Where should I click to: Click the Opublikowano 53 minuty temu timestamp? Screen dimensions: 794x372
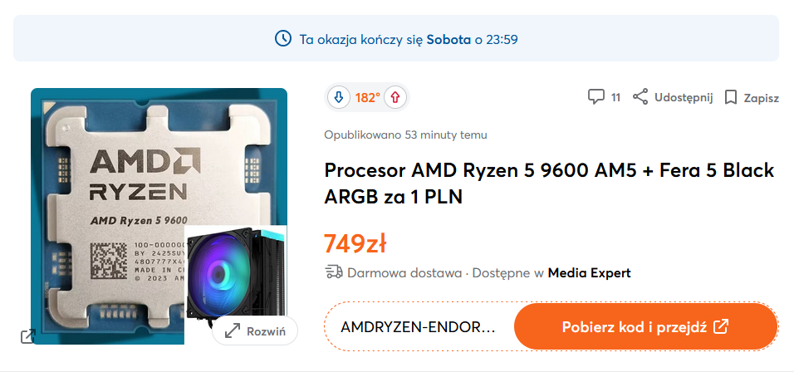tap(405, 135)
